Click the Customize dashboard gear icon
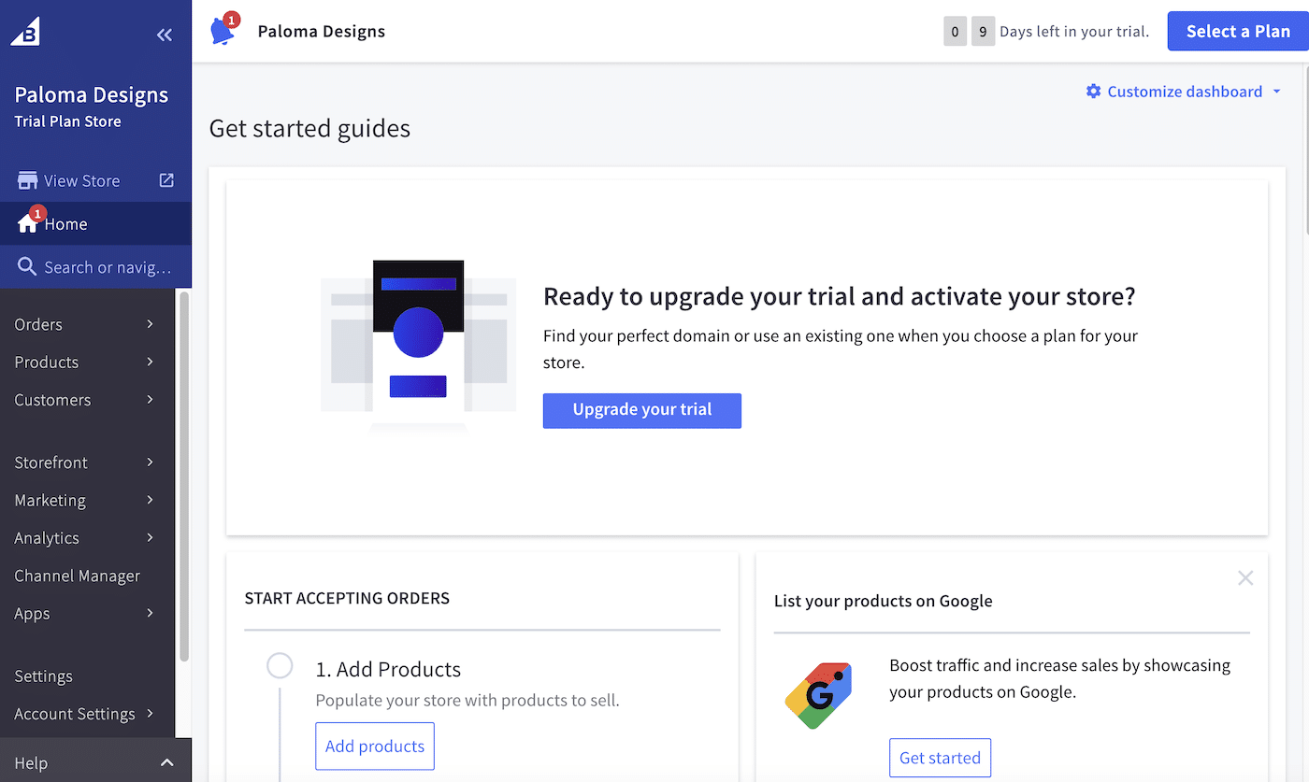The image size is (1309, 782). [x=1093, y=91]
